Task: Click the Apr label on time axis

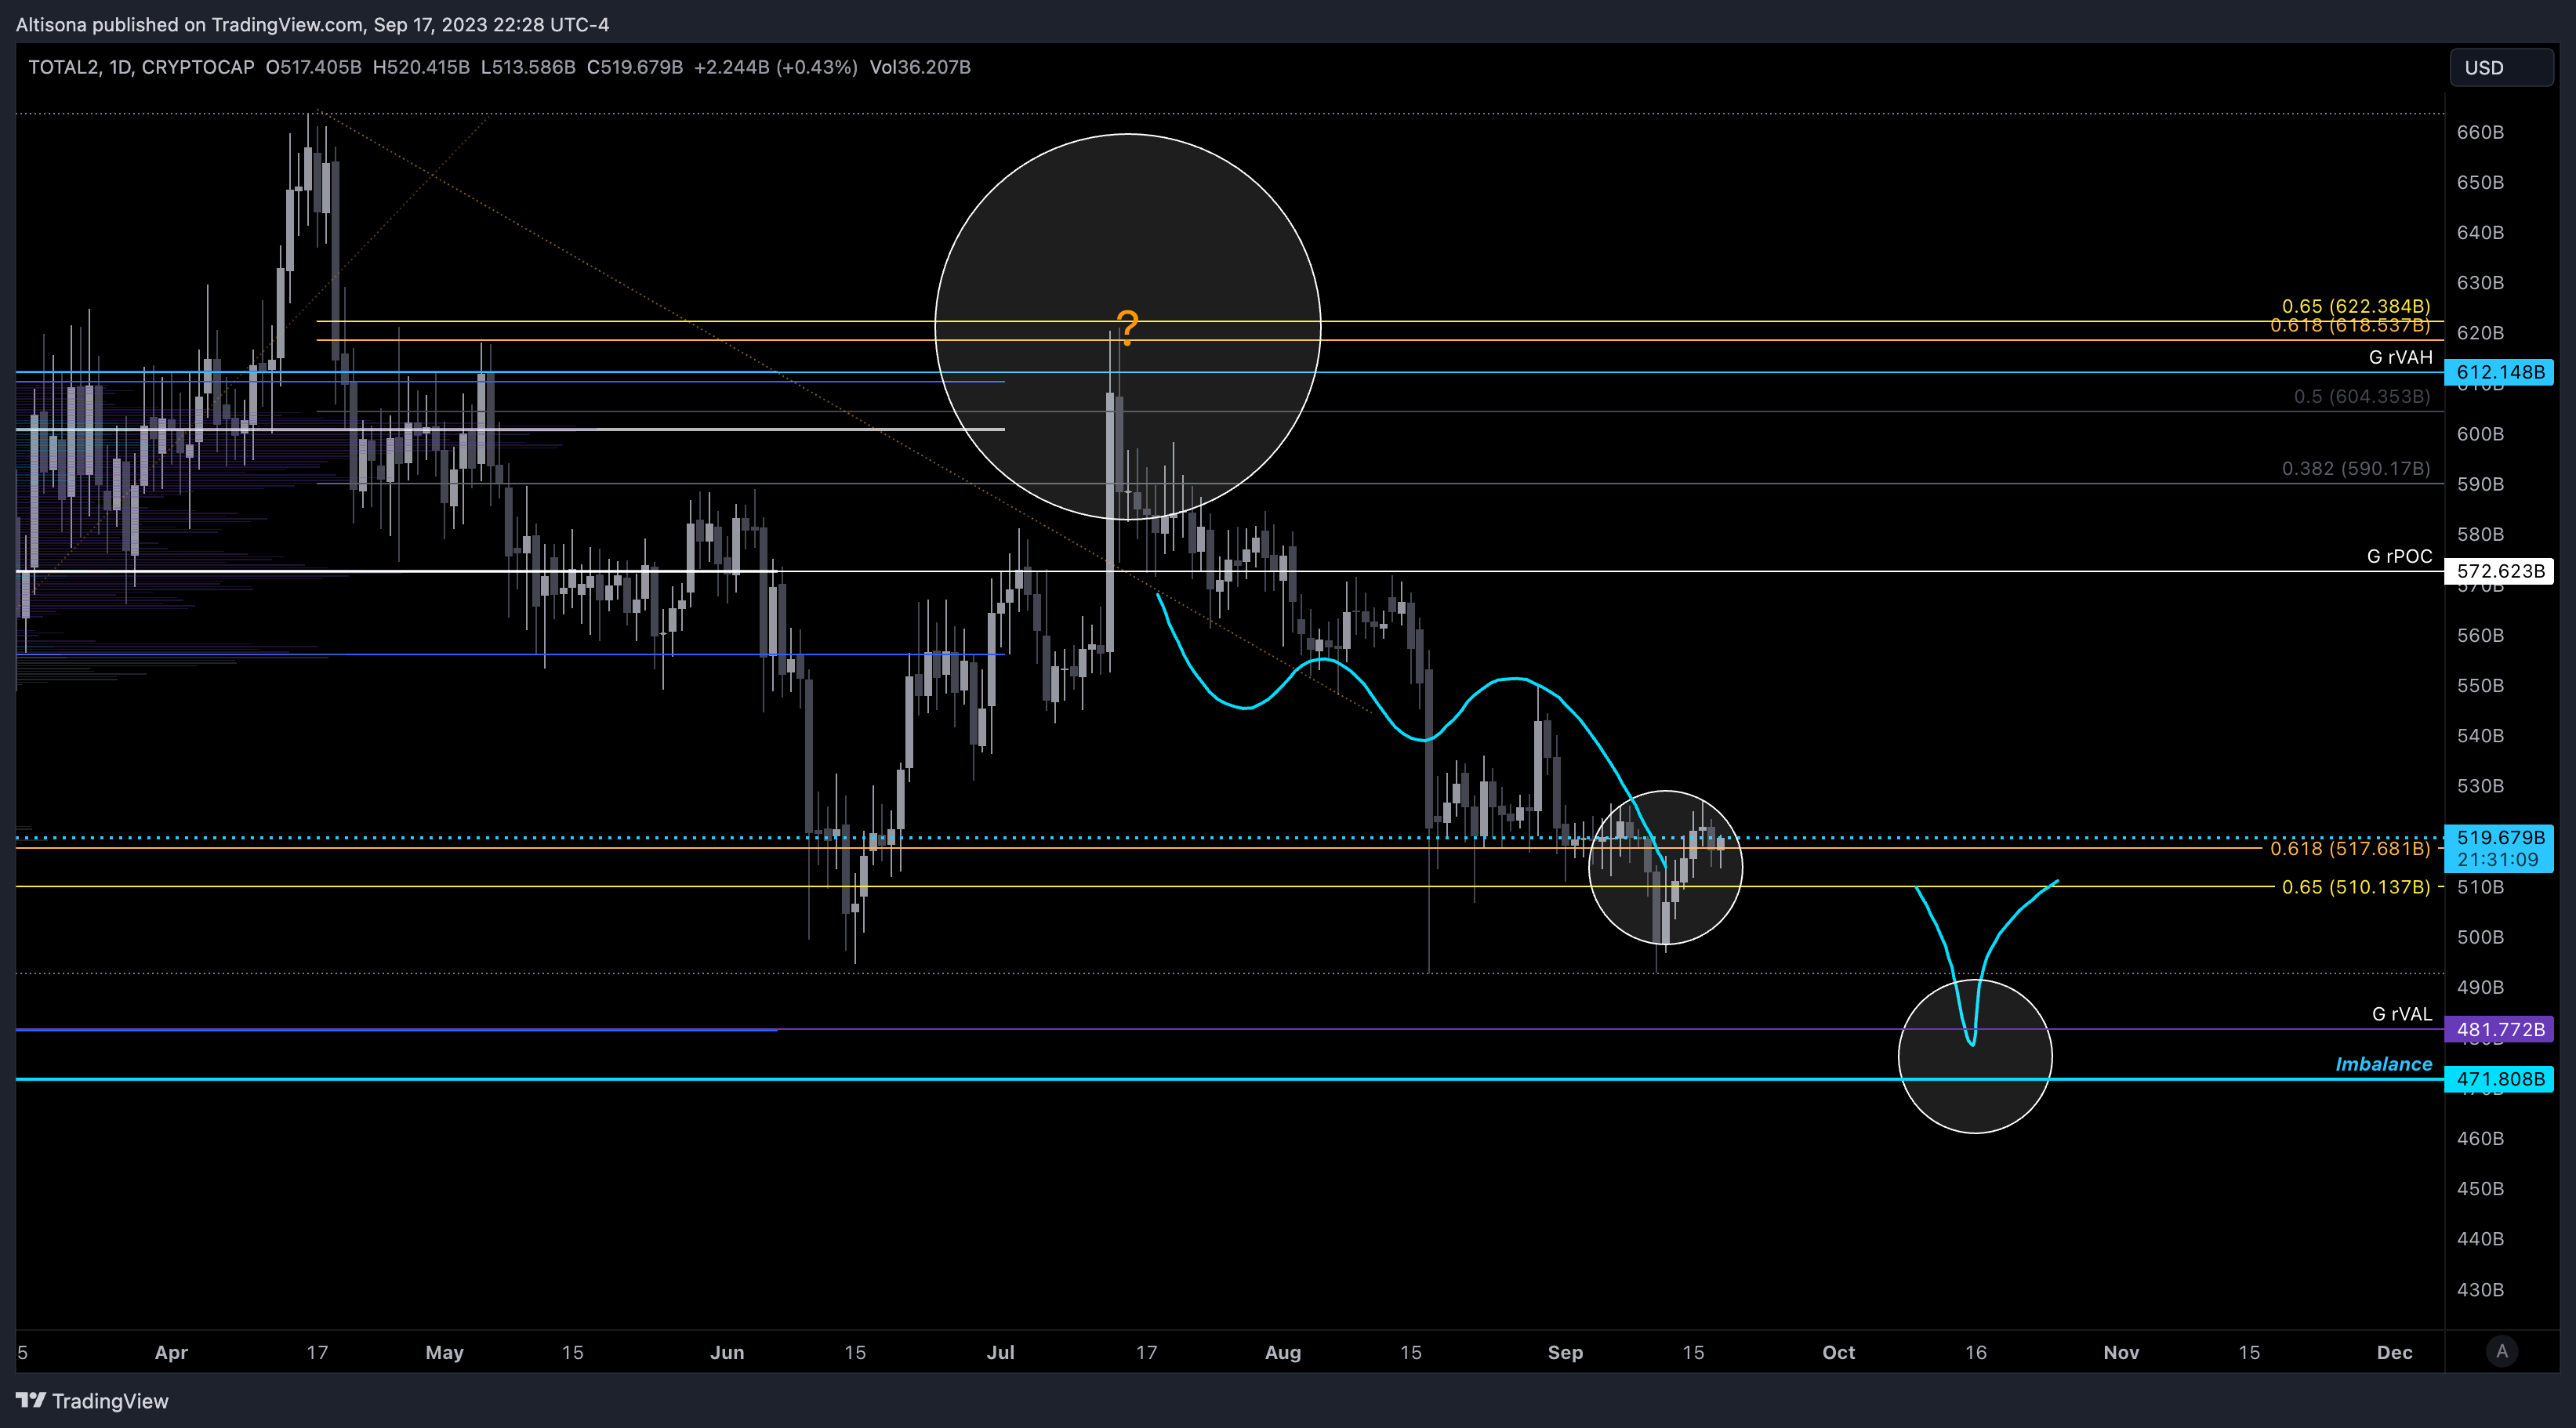Action: (x=171, y=1352)
